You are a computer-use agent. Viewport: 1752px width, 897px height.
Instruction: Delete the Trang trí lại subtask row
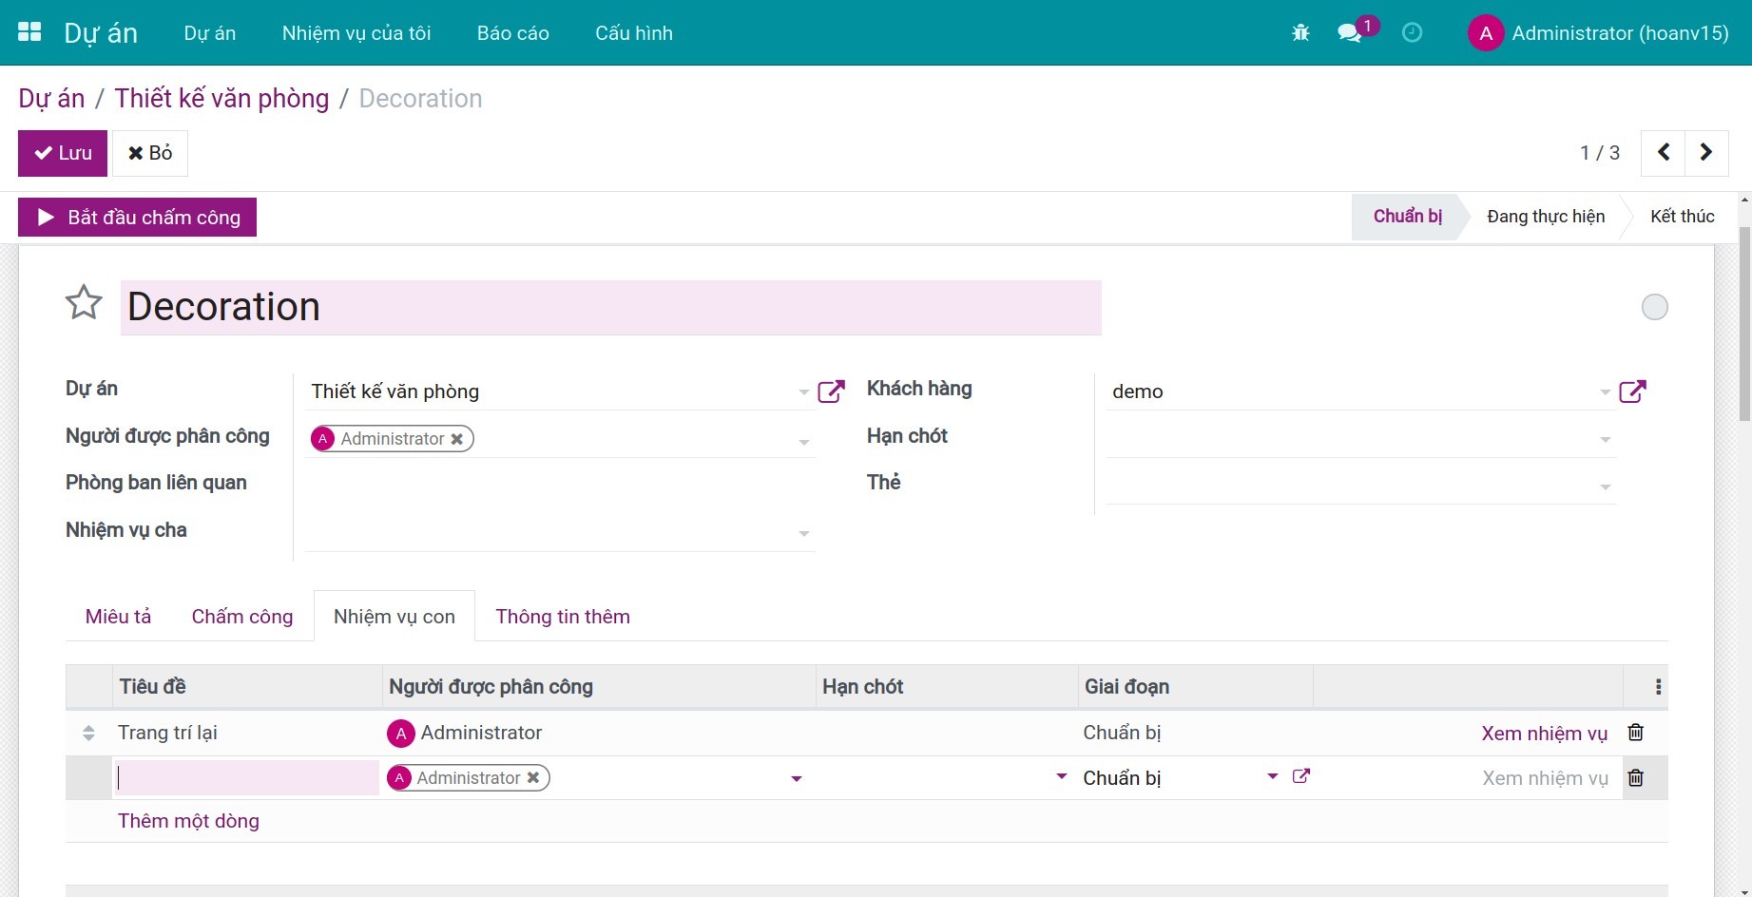pos(1635,733)
